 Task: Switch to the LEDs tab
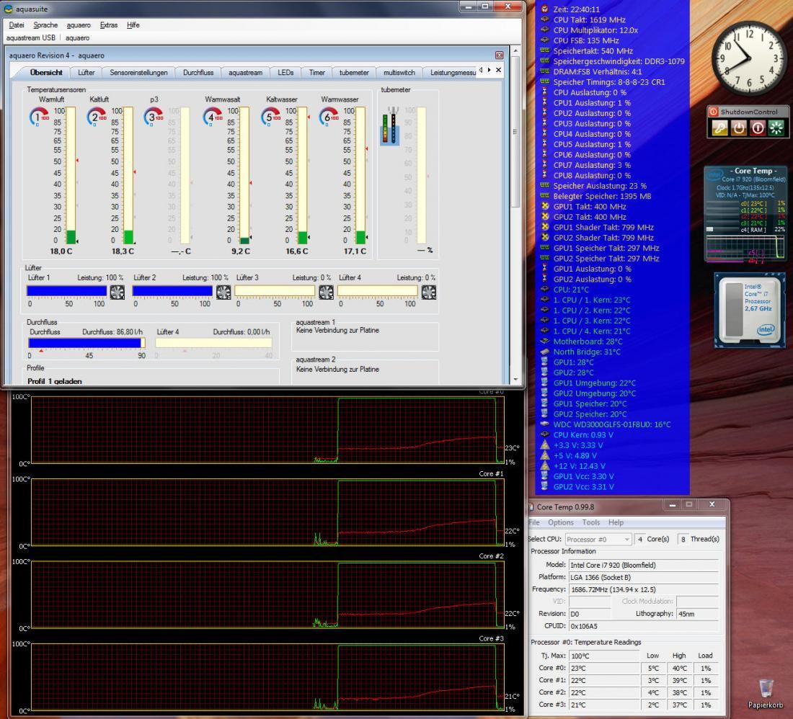(285, 72)
